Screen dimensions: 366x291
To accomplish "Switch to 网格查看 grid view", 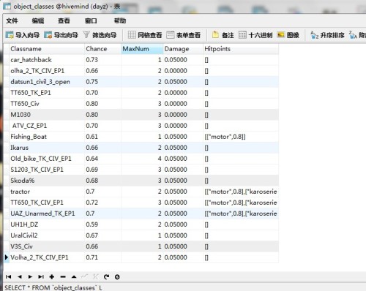I will 145,35.
